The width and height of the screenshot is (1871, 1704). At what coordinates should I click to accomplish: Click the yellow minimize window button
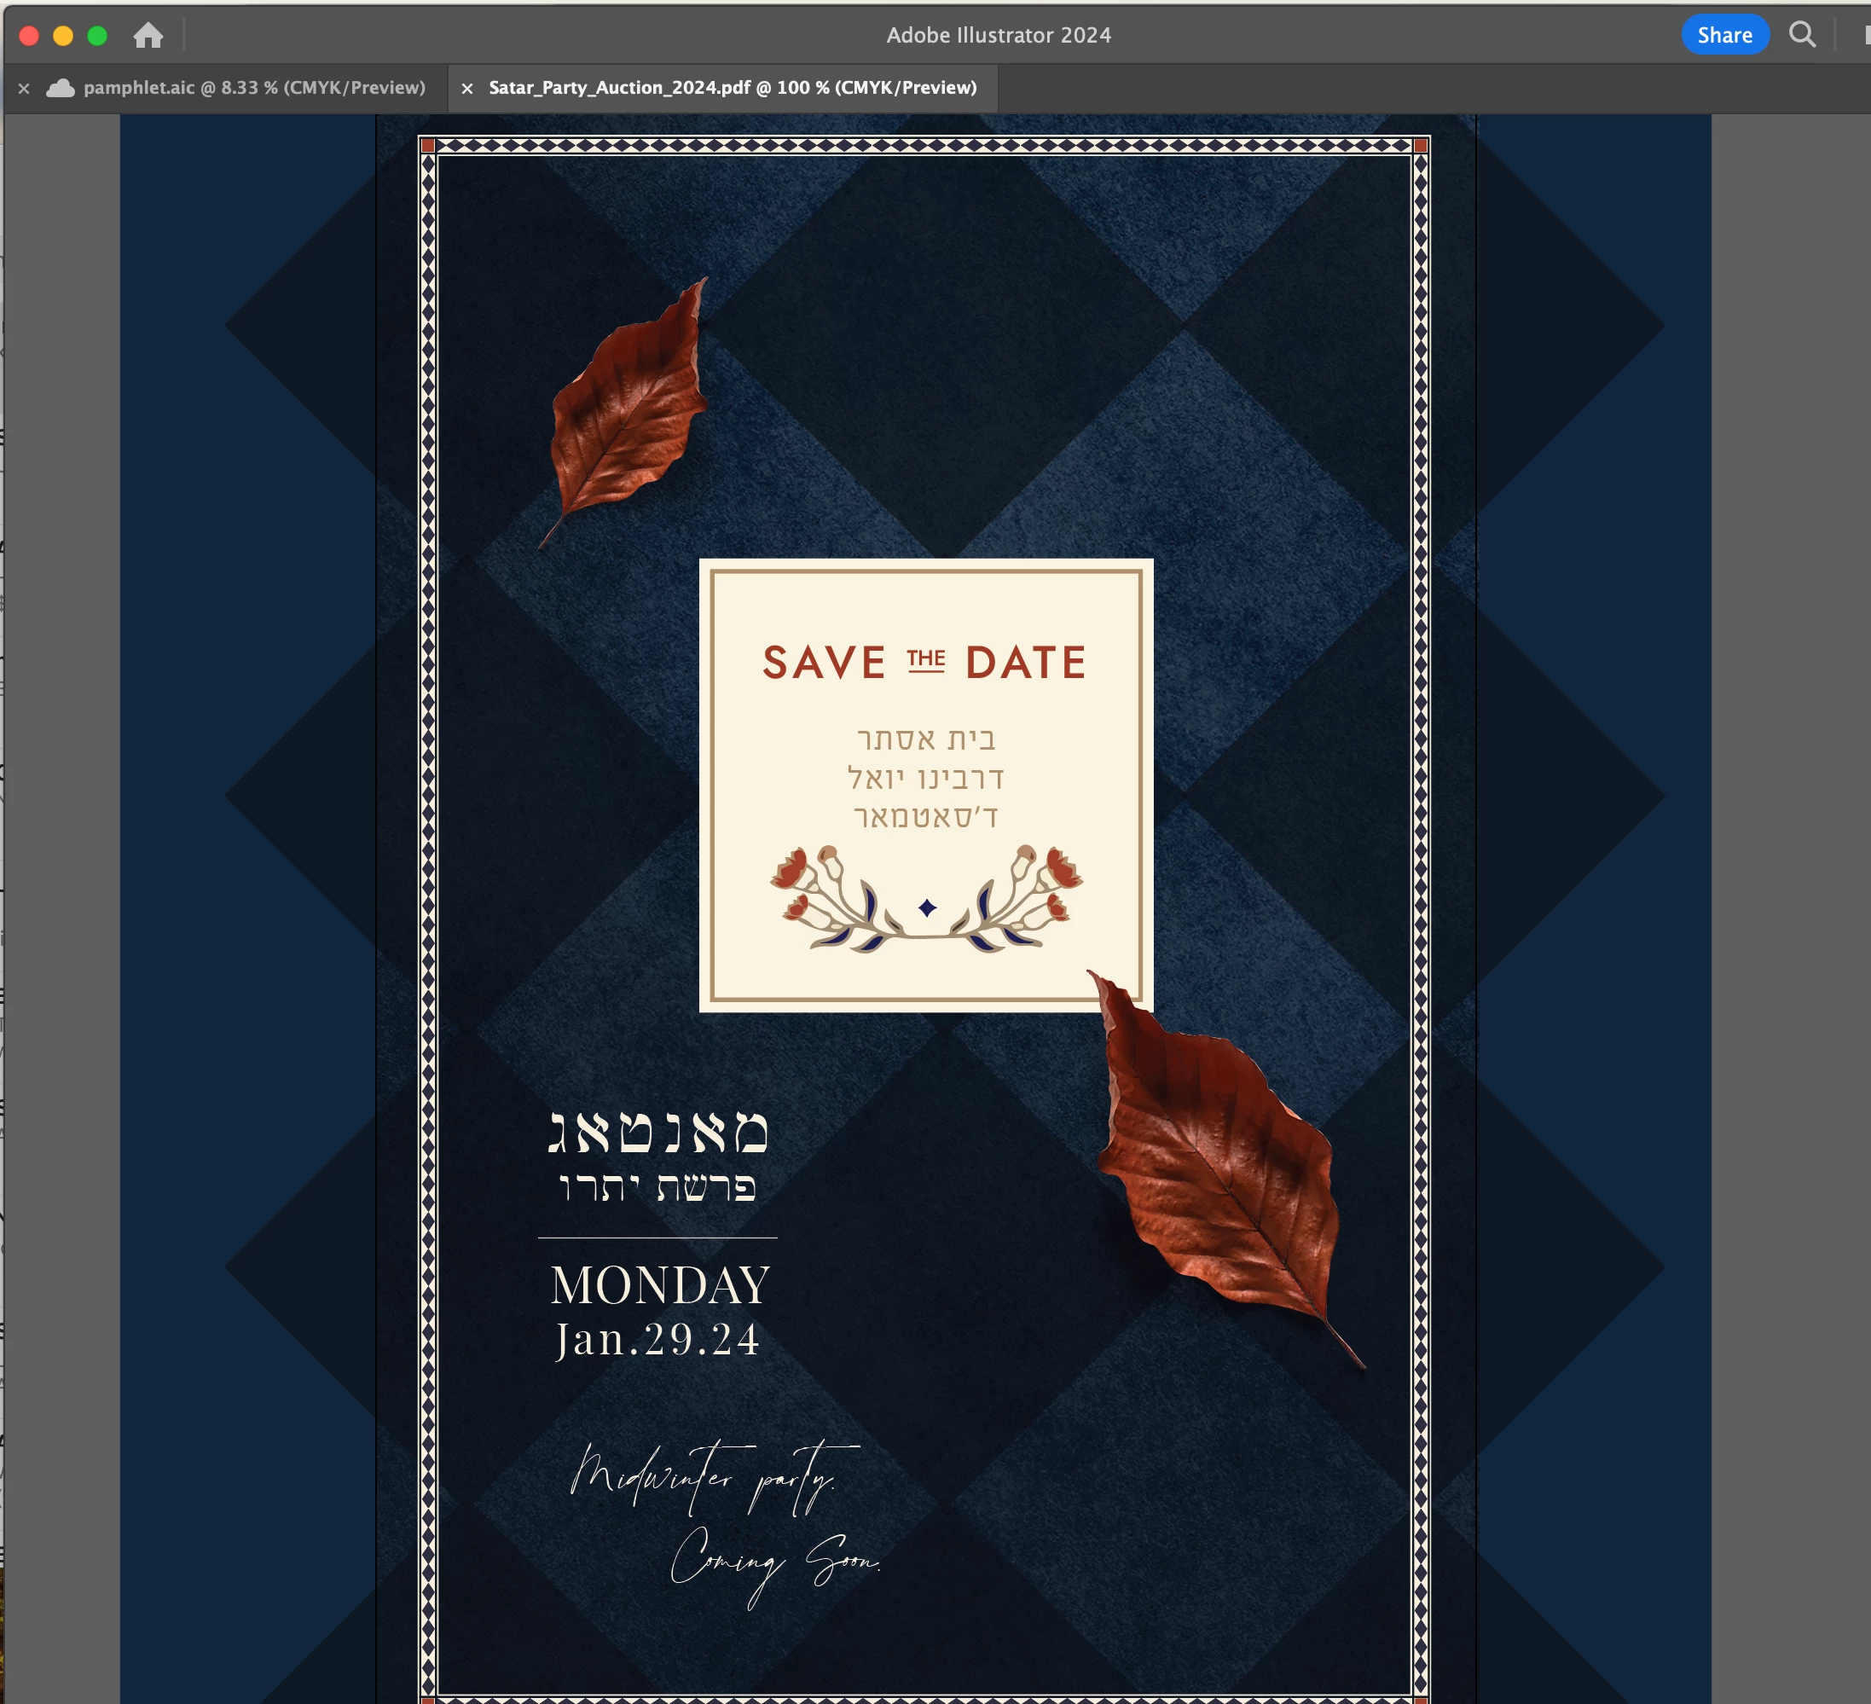pos(63,35)
